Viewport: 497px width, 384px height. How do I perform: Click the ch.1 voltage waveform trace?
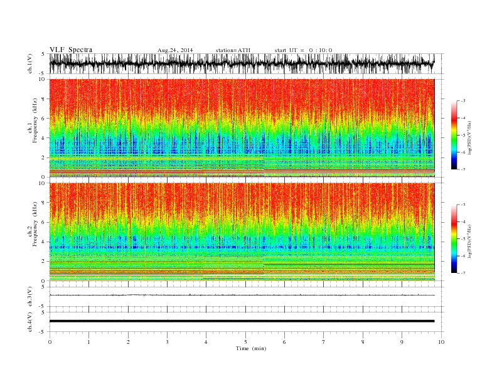242,63
